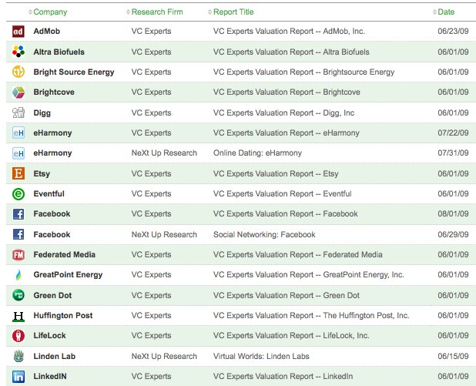Open the AdMob company link

(47, 32)
